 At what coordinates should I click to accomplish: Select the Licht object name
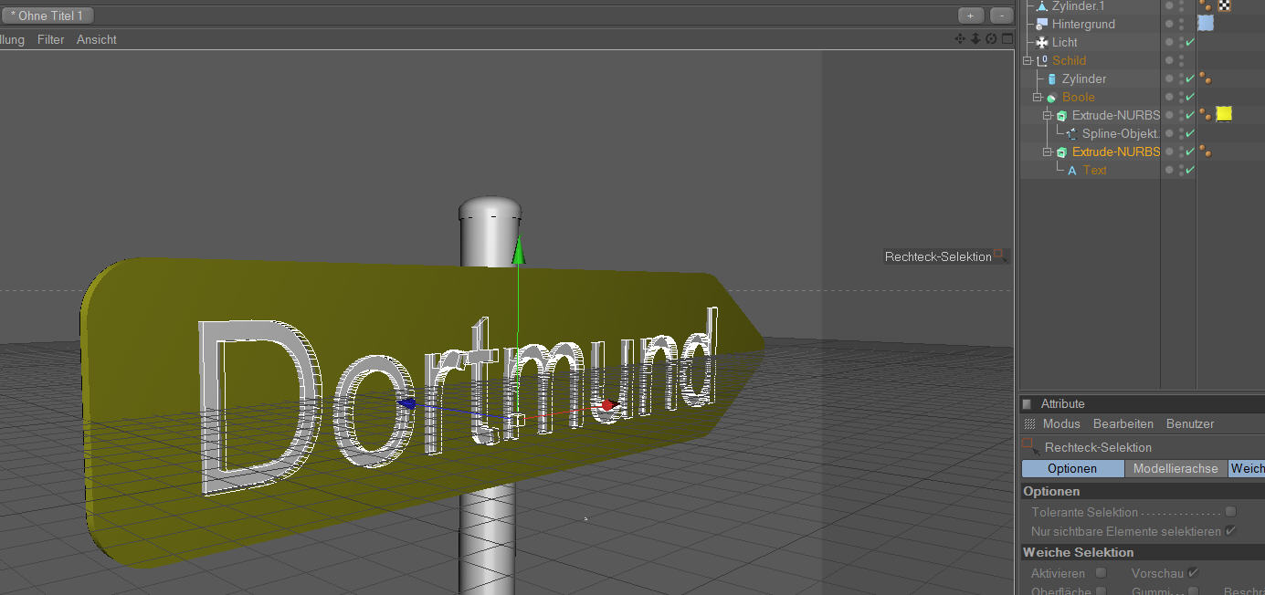[x=1064, y=42]
